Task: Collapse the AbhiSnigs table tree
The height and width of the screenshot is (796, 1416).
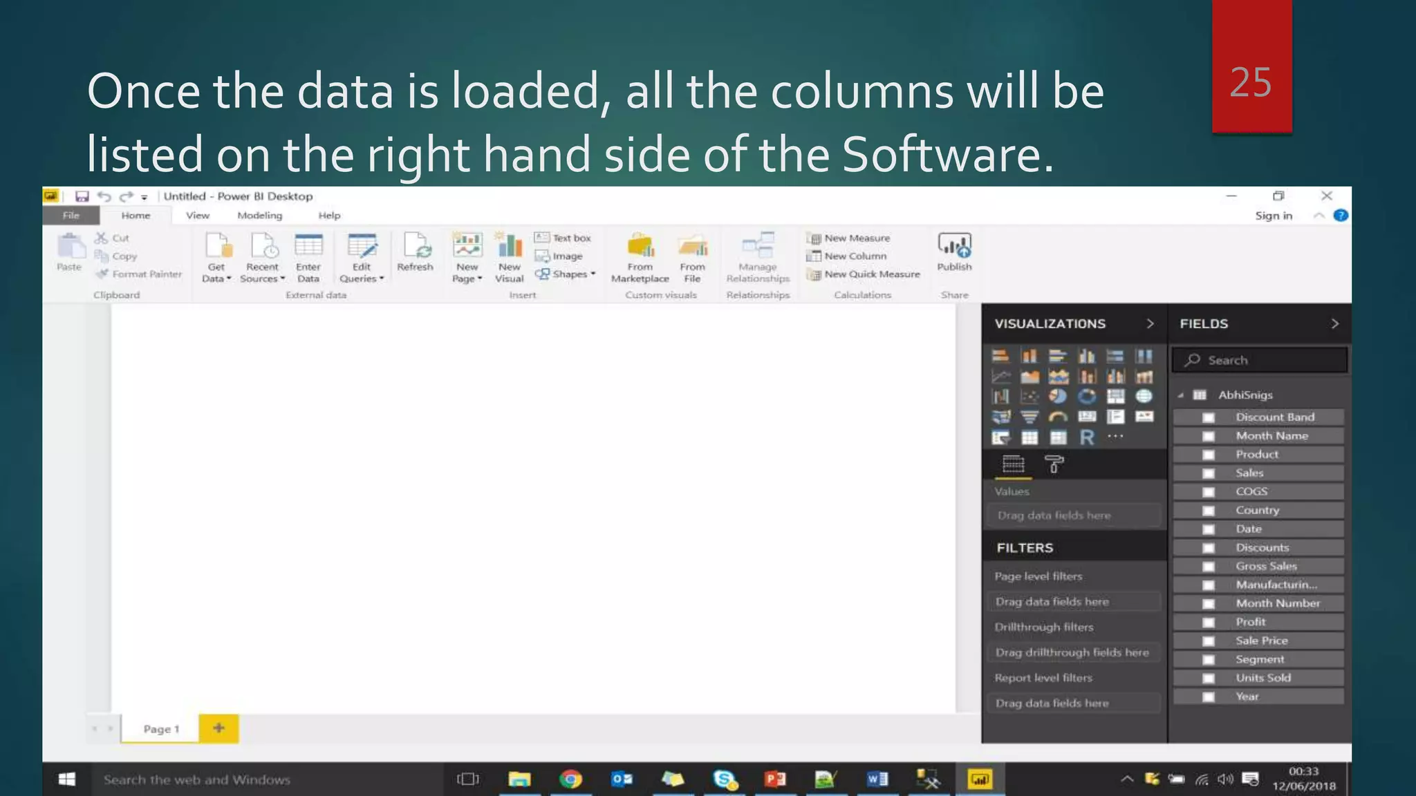Action: point(1181,396)
